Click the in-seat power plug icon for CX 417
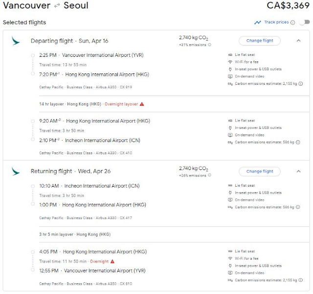This screenshot has width=313, height=294. [230, 193]
